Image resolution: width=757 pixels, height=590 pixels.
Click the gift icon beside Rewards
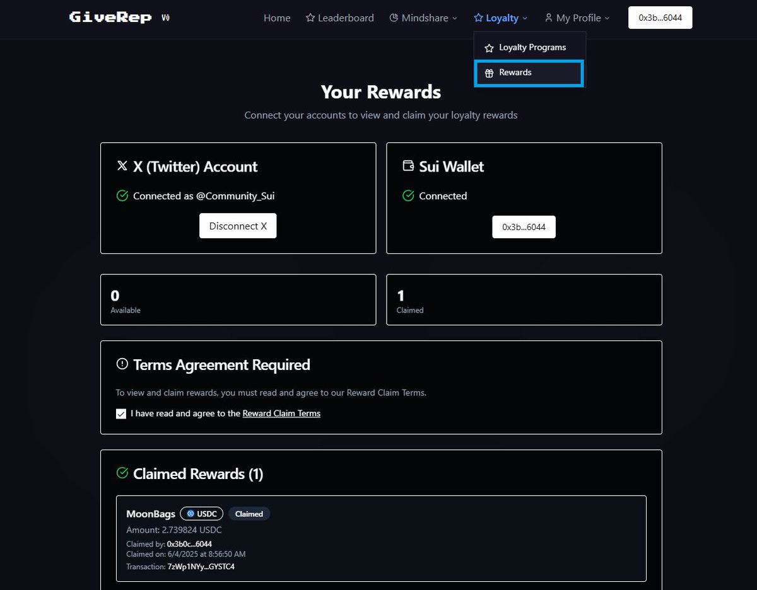coord(489,73)
